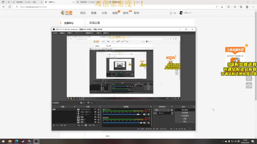Move scene down with the down arrow
This screenshot has height=144, width=257.
click(x=65, y=125)
